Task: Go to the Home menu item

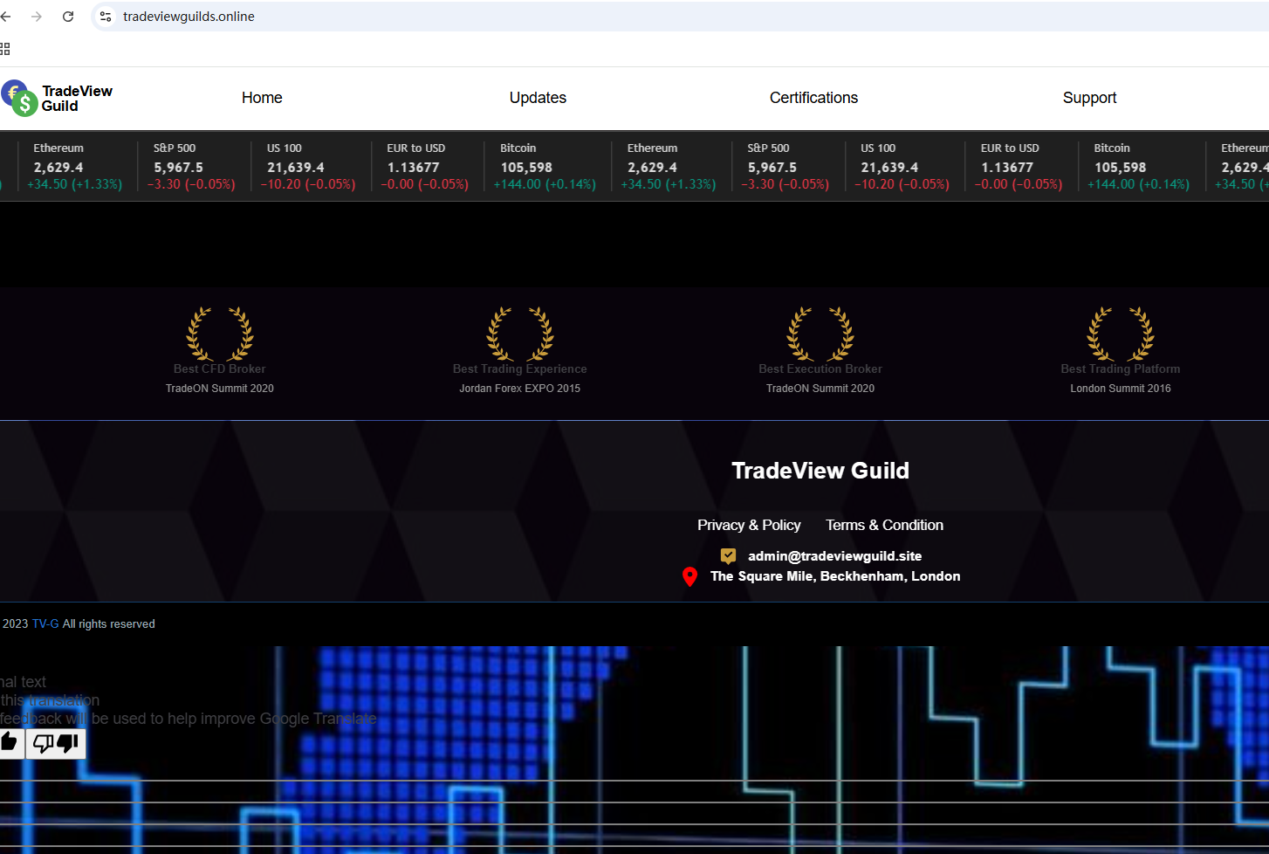Action: click(x=262, y=98)
